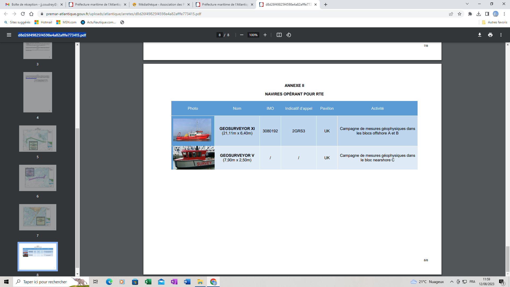Click GEOSURVEYOR V vessel name
This screenshot has width=510, height=287.
[237, 155]
